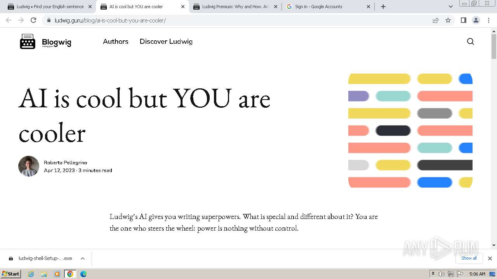Click the 5:06 AM taskbar clock
The width and height of the screenshot is (497, 279).
[x=477, y=274]
